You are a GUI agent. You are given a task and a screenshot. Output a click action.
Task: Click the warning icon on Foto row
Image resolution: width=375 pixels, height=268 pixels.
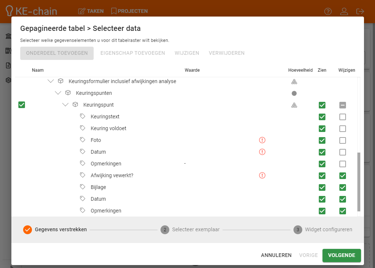tap(262, 140)
